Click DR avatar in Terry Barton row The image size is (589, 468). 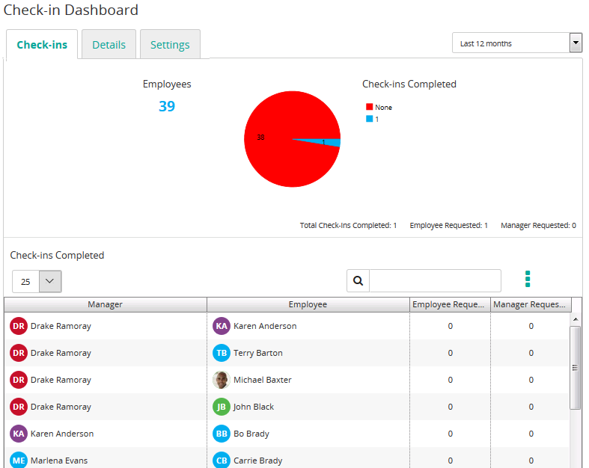click(x=19, y=353)
